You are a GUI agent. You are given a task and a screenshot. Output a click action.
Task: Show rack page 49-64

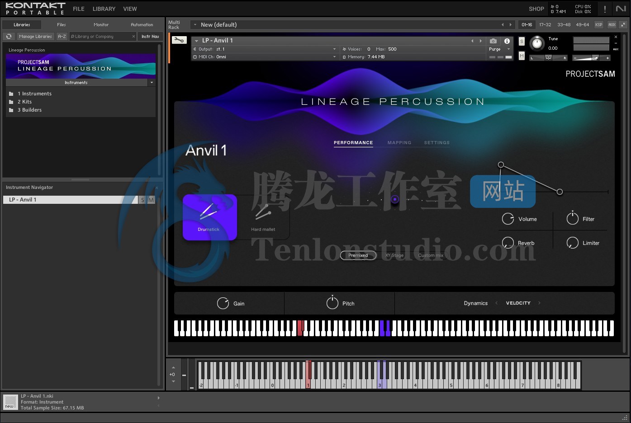(583, 25)
